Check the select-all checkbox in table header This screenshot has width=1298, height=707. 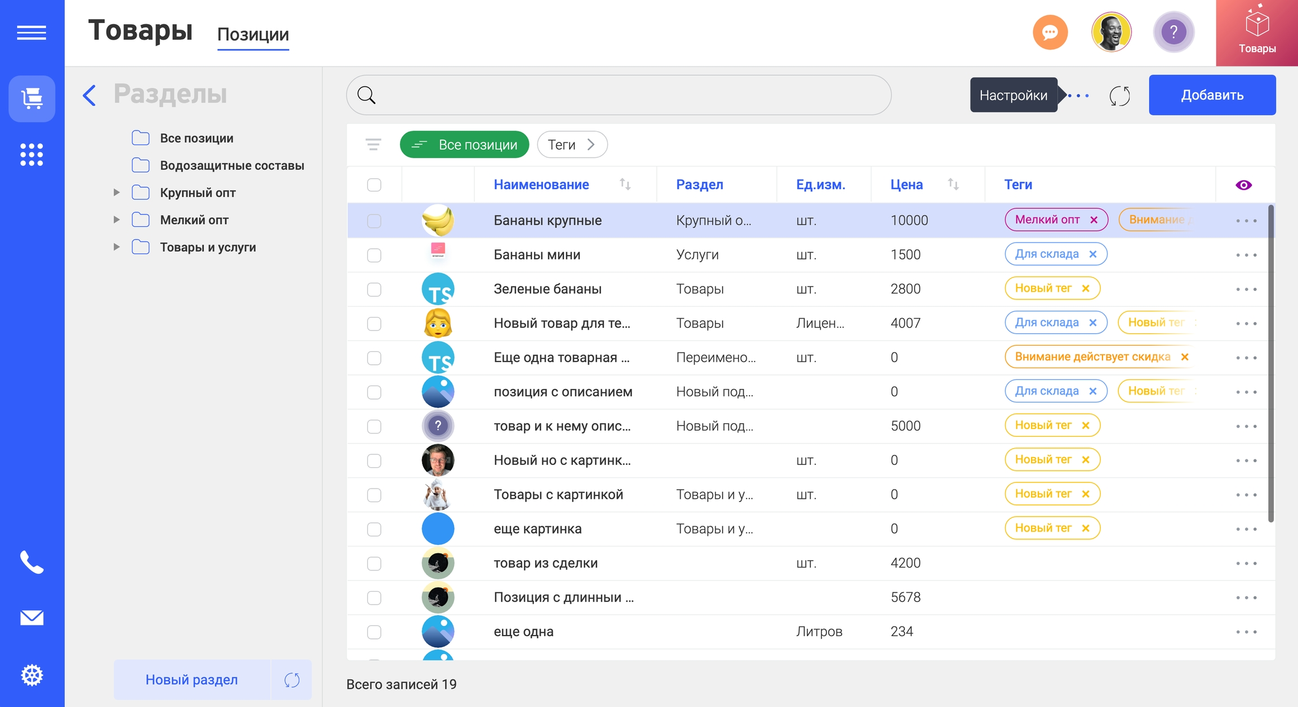pyautogui.click(x=374, y=184)
